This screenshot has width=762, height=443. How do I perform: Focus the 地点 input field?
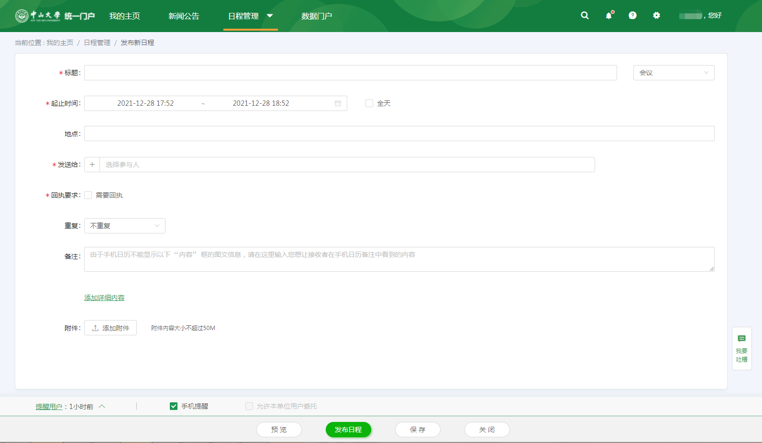[x=399, y=133]
